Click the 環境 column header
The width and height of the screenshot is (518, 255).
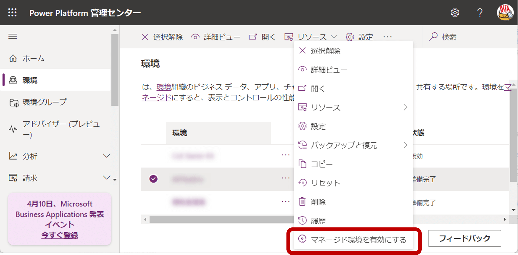[x=218, y=133]
